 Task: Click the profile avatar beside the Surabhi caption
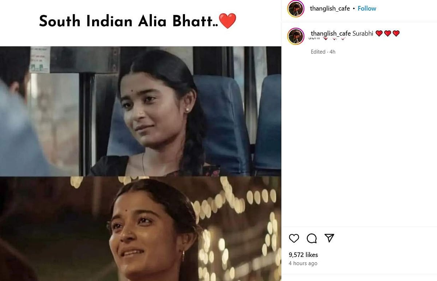click(296, 36)
